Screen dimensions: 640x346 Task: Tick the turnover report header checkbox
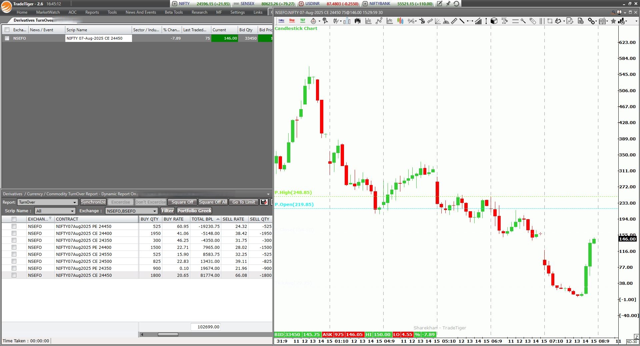tap(14, 219)
